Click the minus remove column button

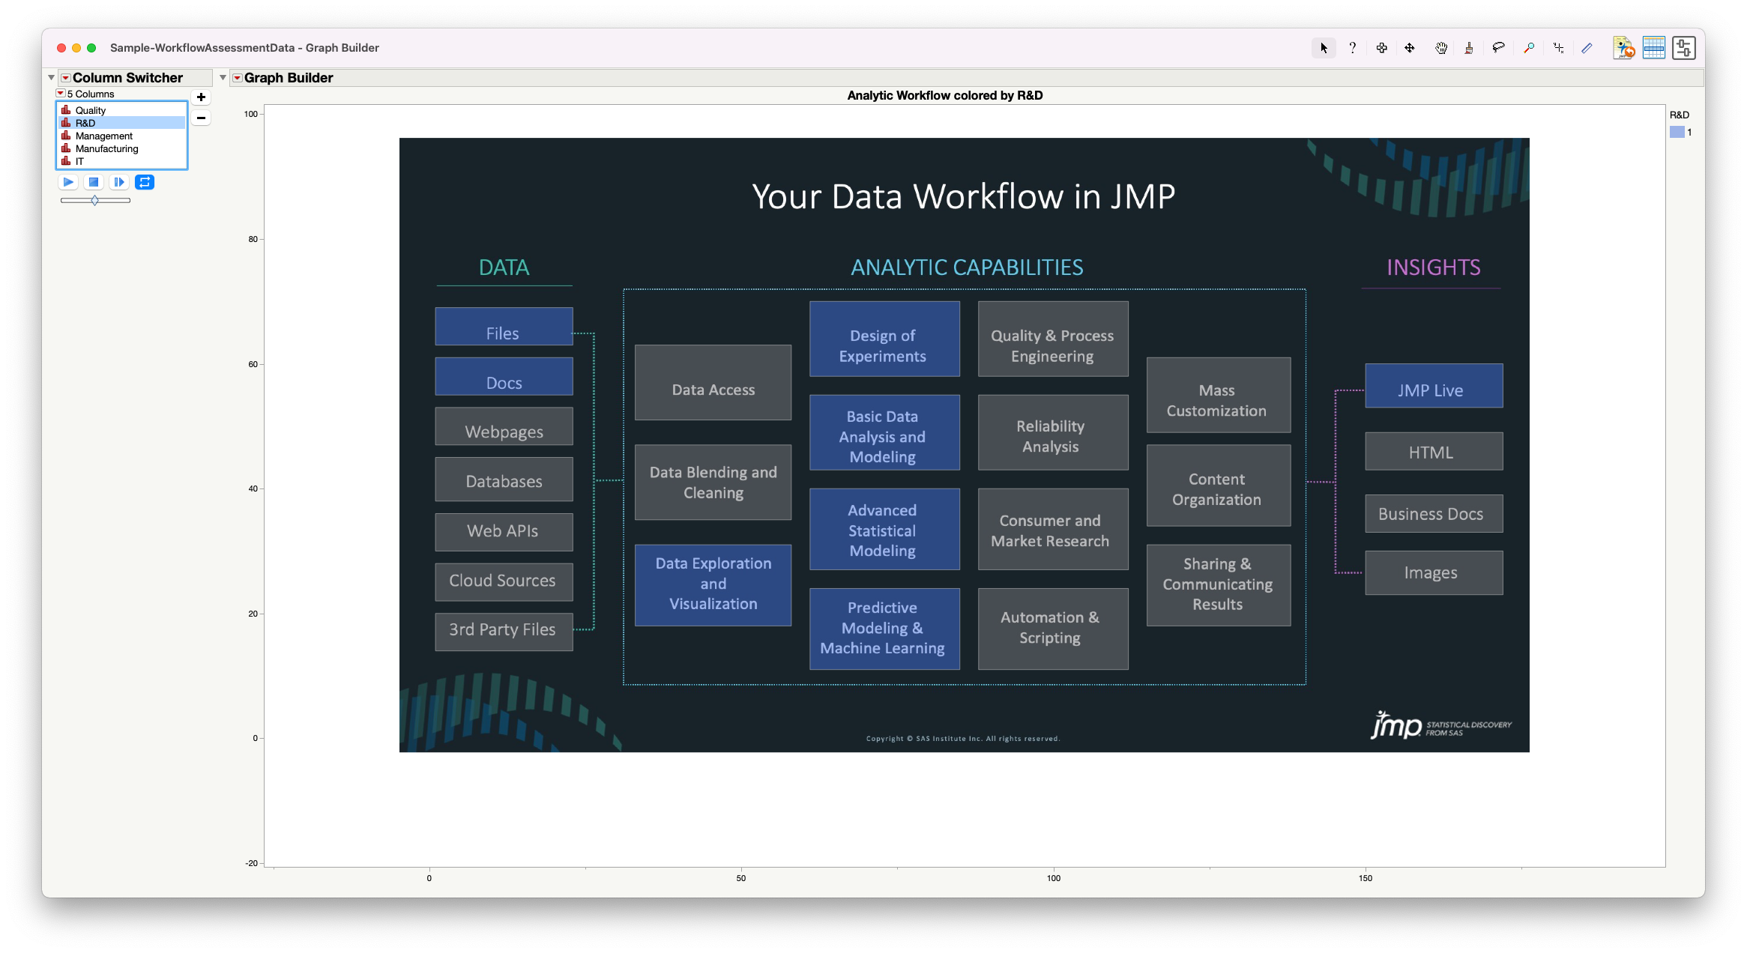[x=201, y=118]
